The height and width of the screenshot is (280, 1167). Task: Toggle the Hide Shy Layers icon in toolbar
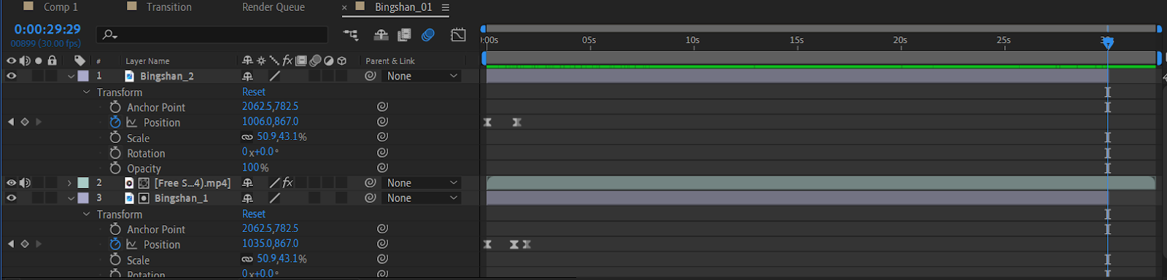tap(380, 34)
